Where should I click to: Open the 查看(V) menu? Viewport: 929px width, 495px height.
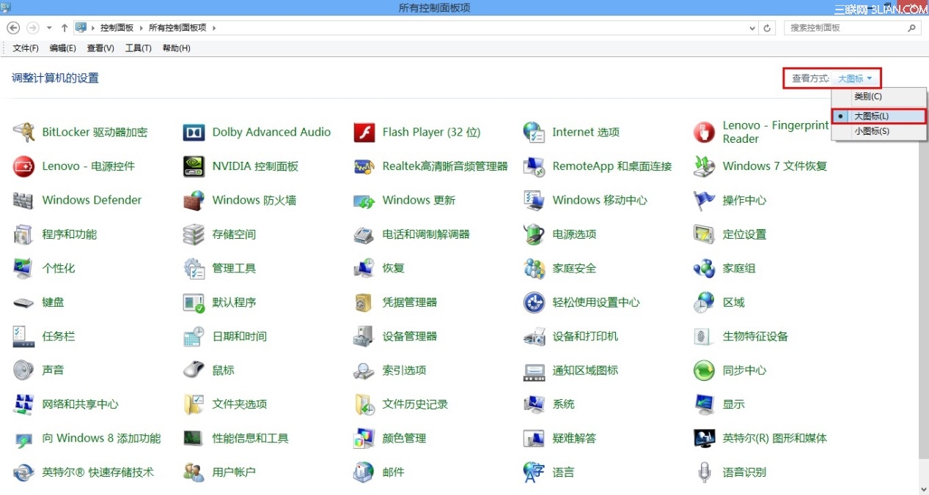click(x=100, y=48)
